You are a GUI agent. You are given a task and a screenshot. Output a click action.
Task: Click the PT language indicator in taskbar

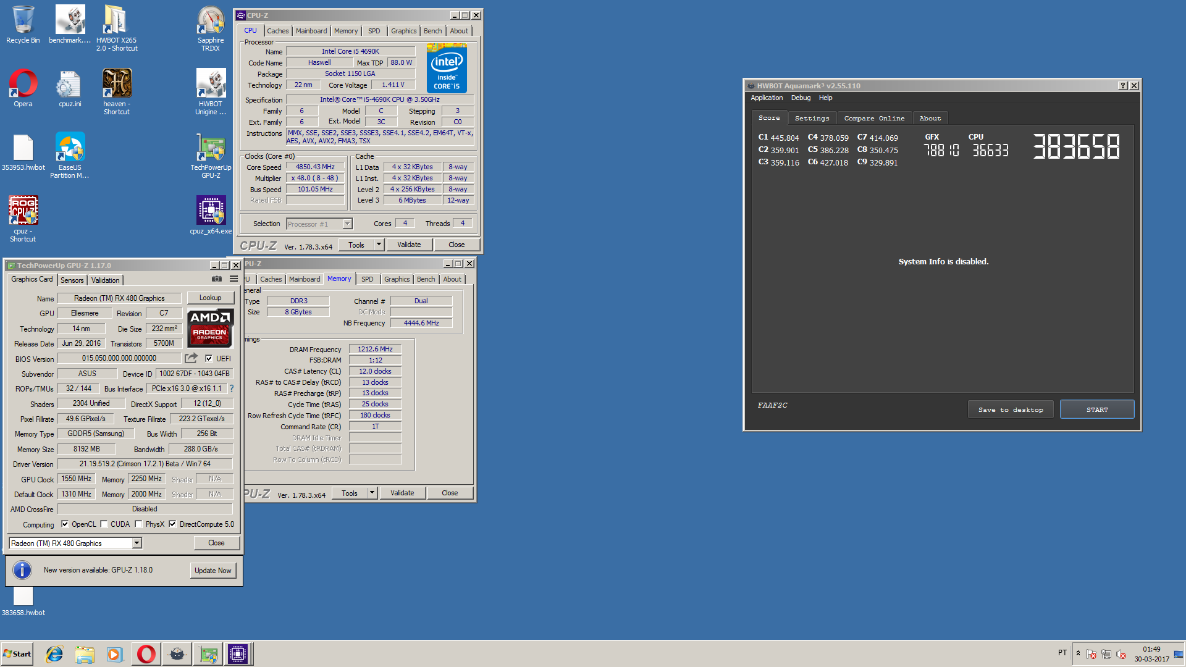tap(1062, 653)
